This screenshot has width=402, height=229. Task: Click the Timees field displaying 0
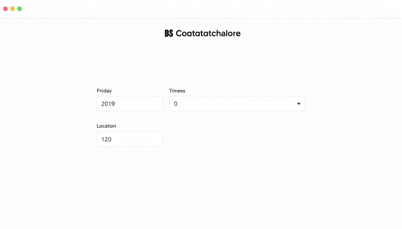pos(237,103)
